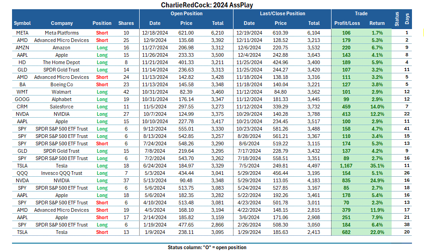Select the Shares column header
Viewport: 424px width, 251px height.
click(x=126, y=23)
